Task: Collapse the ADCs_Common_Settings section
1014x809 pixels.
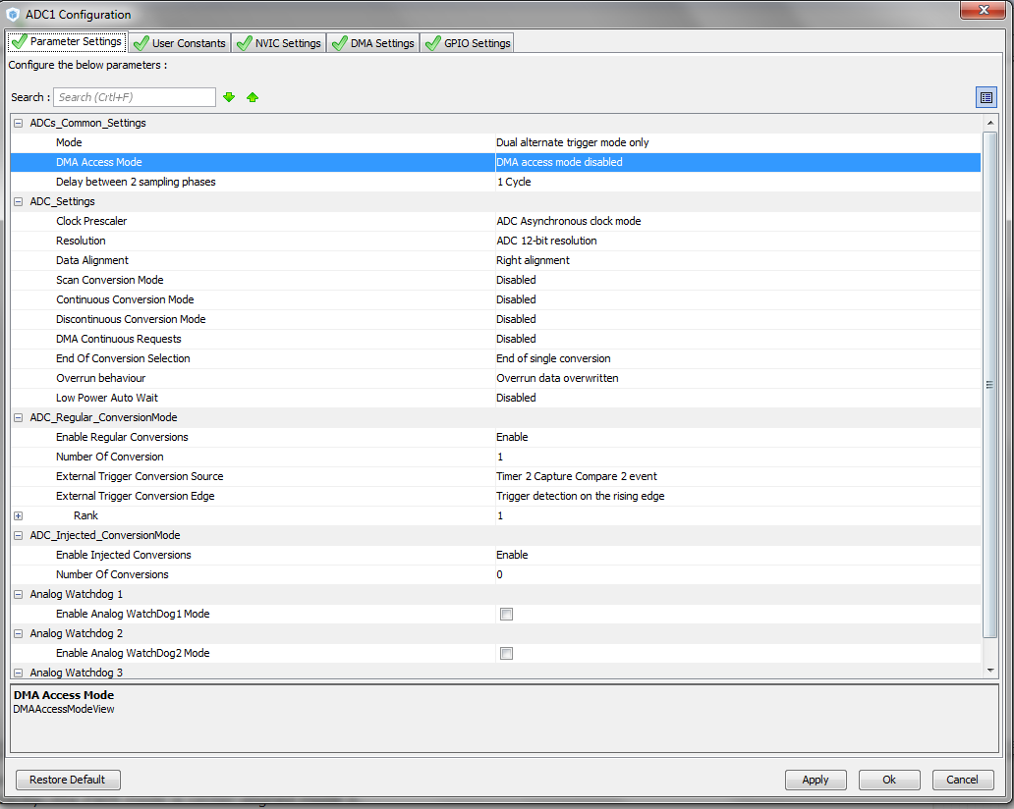Action: tap(16, 122)
